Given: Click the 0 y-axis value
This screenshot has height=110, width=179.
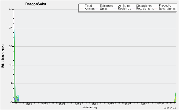Looking at the screenshot, I should (x=11, y=102).
